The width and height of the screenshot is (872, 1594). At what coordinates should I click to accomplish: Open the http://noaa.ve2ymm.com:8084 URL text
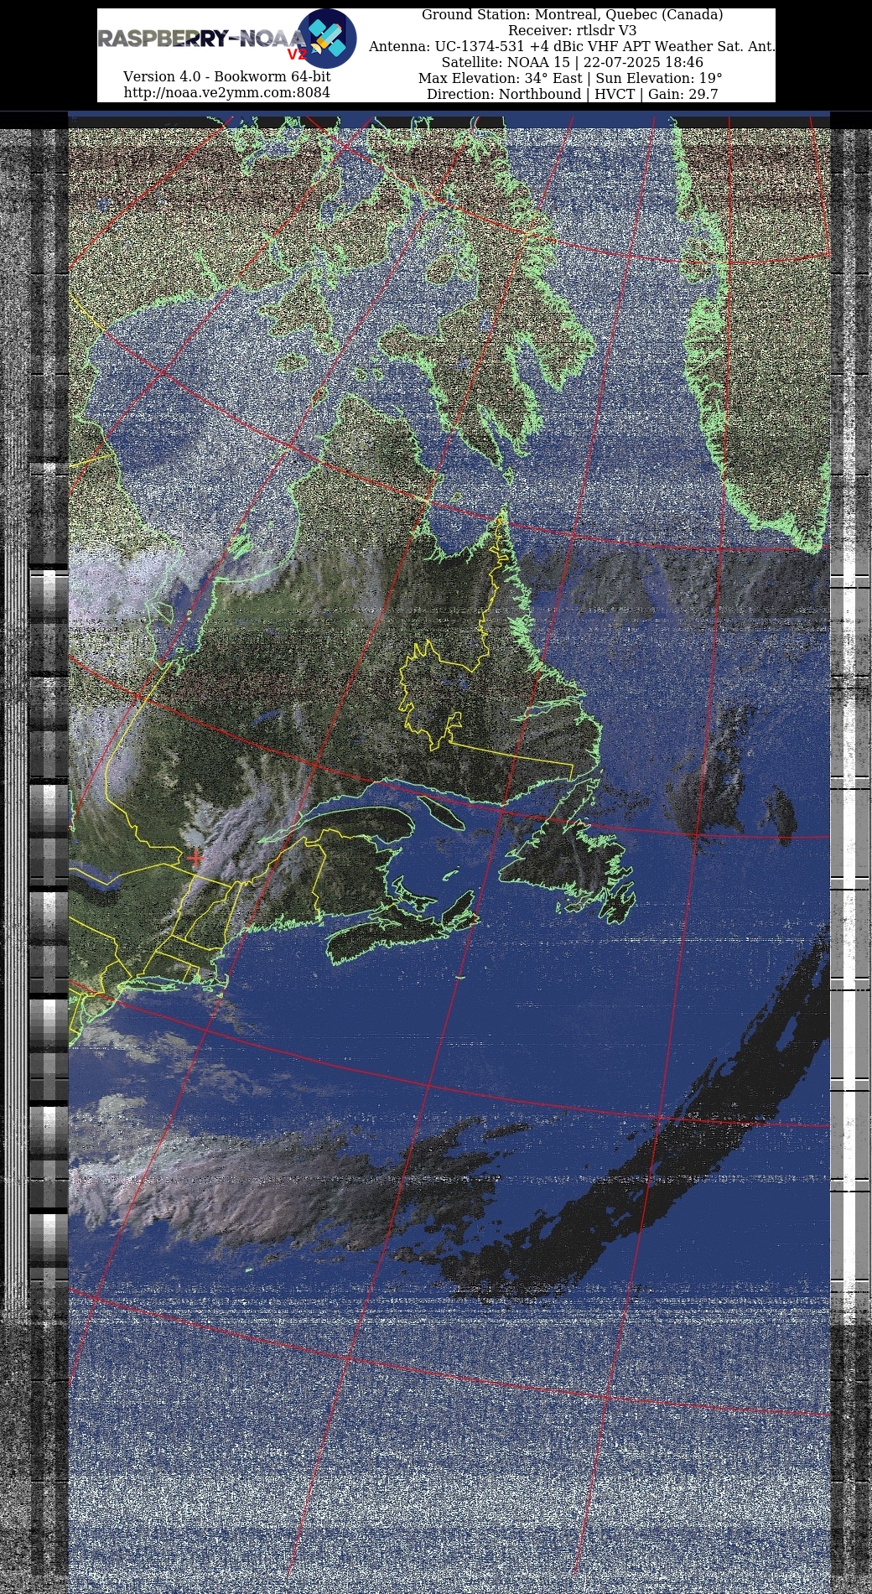(x=226, y=92)
